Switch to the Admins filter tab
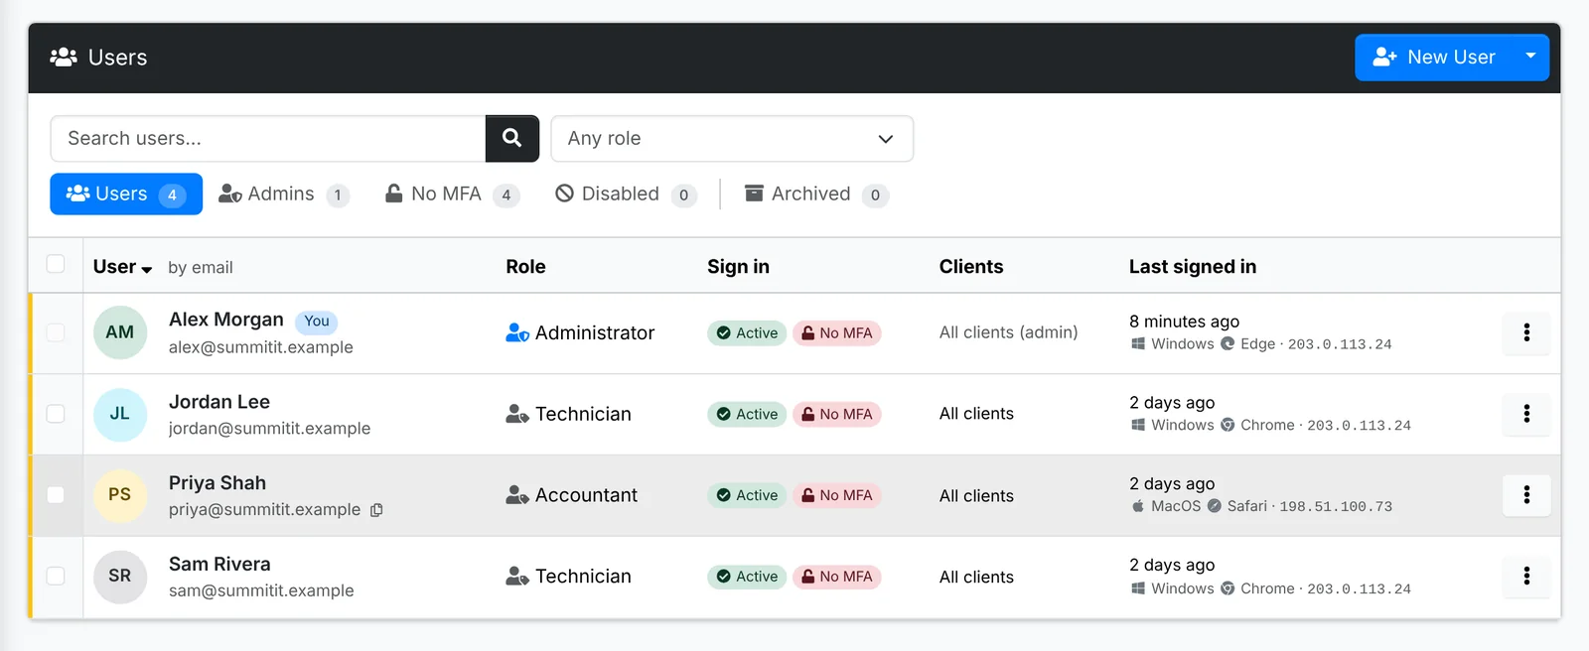This screenshot has width=1589, height=651. tap(284, 194)
